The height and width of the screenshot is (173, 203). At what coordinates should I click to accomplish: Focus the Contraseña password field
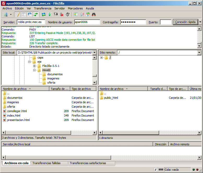pos(133,22)
